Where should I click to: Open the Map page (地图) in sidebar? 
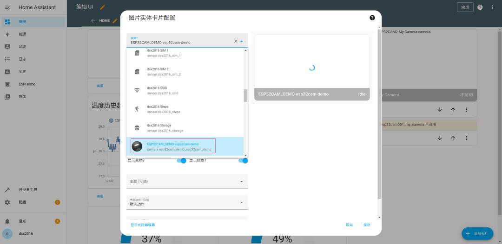(33, 47)
